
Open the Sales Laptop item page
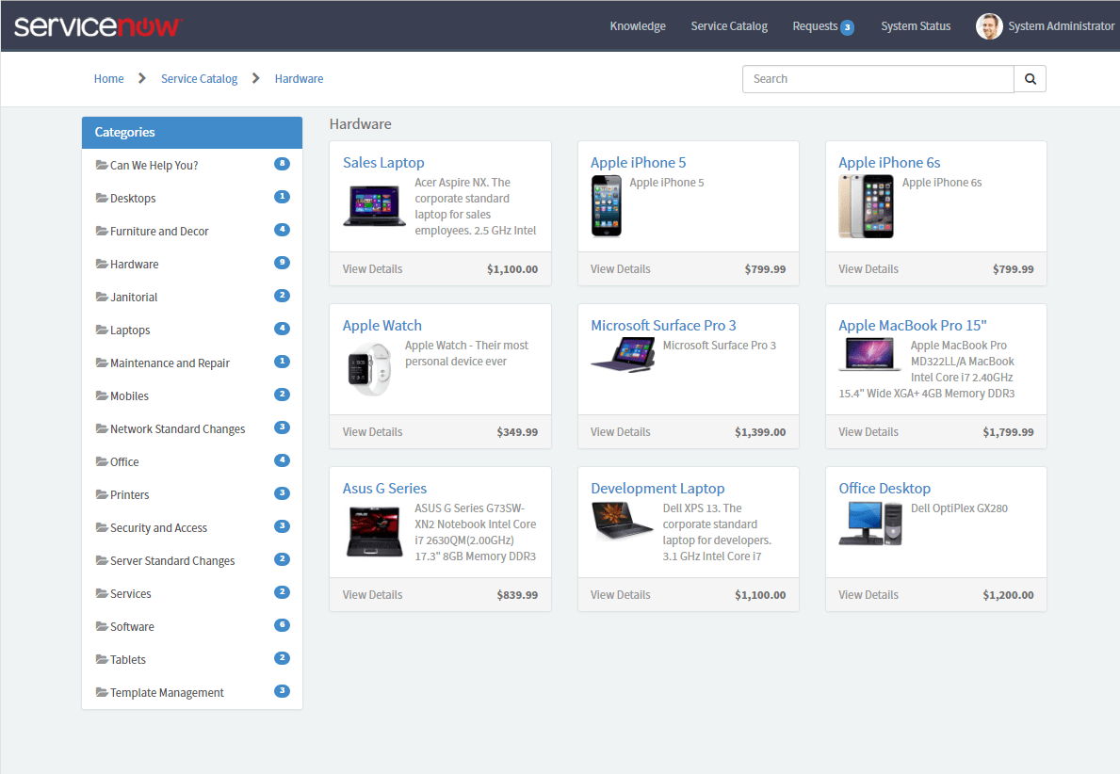383,162
